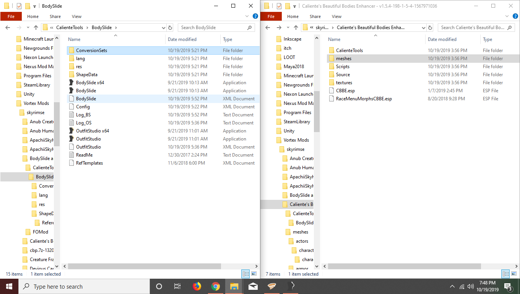The height and width of the screenshot is (294, 520).
Task: Open Home tab in BodySlide window
Action: click(33, 16)
